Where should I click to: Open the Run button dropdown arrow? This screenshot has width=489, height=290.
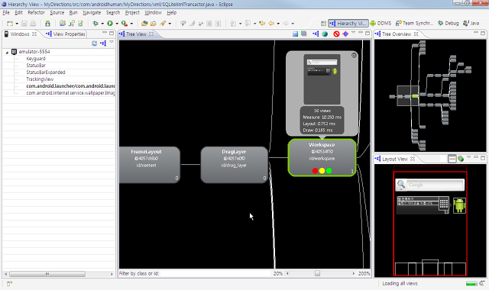pyautogui.click(x=117, y=24)
